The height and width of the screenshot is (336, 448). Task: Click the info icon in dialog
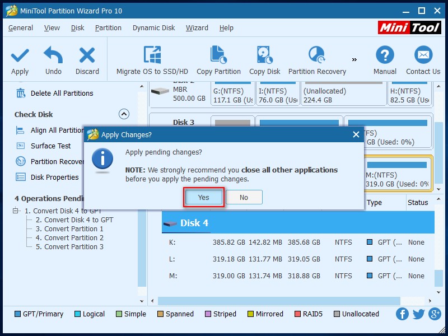pos(102,159)
